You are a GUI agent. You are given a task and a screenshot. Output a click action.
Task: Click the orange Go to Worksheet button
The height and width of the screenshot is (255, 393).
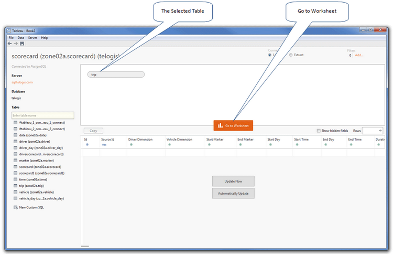[233, 125]
